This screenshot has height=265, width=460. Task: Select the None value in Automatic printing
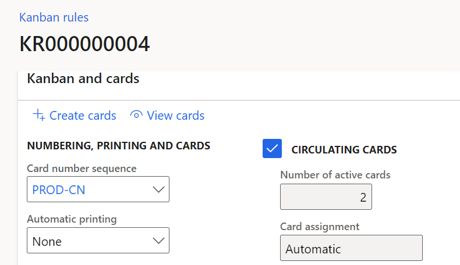click(47, 241)
